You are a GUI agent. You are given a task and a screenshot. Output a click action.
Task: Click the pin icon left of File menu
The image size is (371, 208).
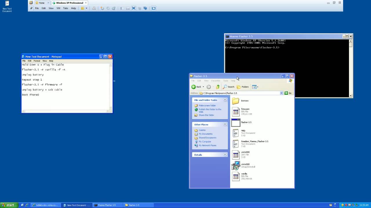(x=31, y=8)
